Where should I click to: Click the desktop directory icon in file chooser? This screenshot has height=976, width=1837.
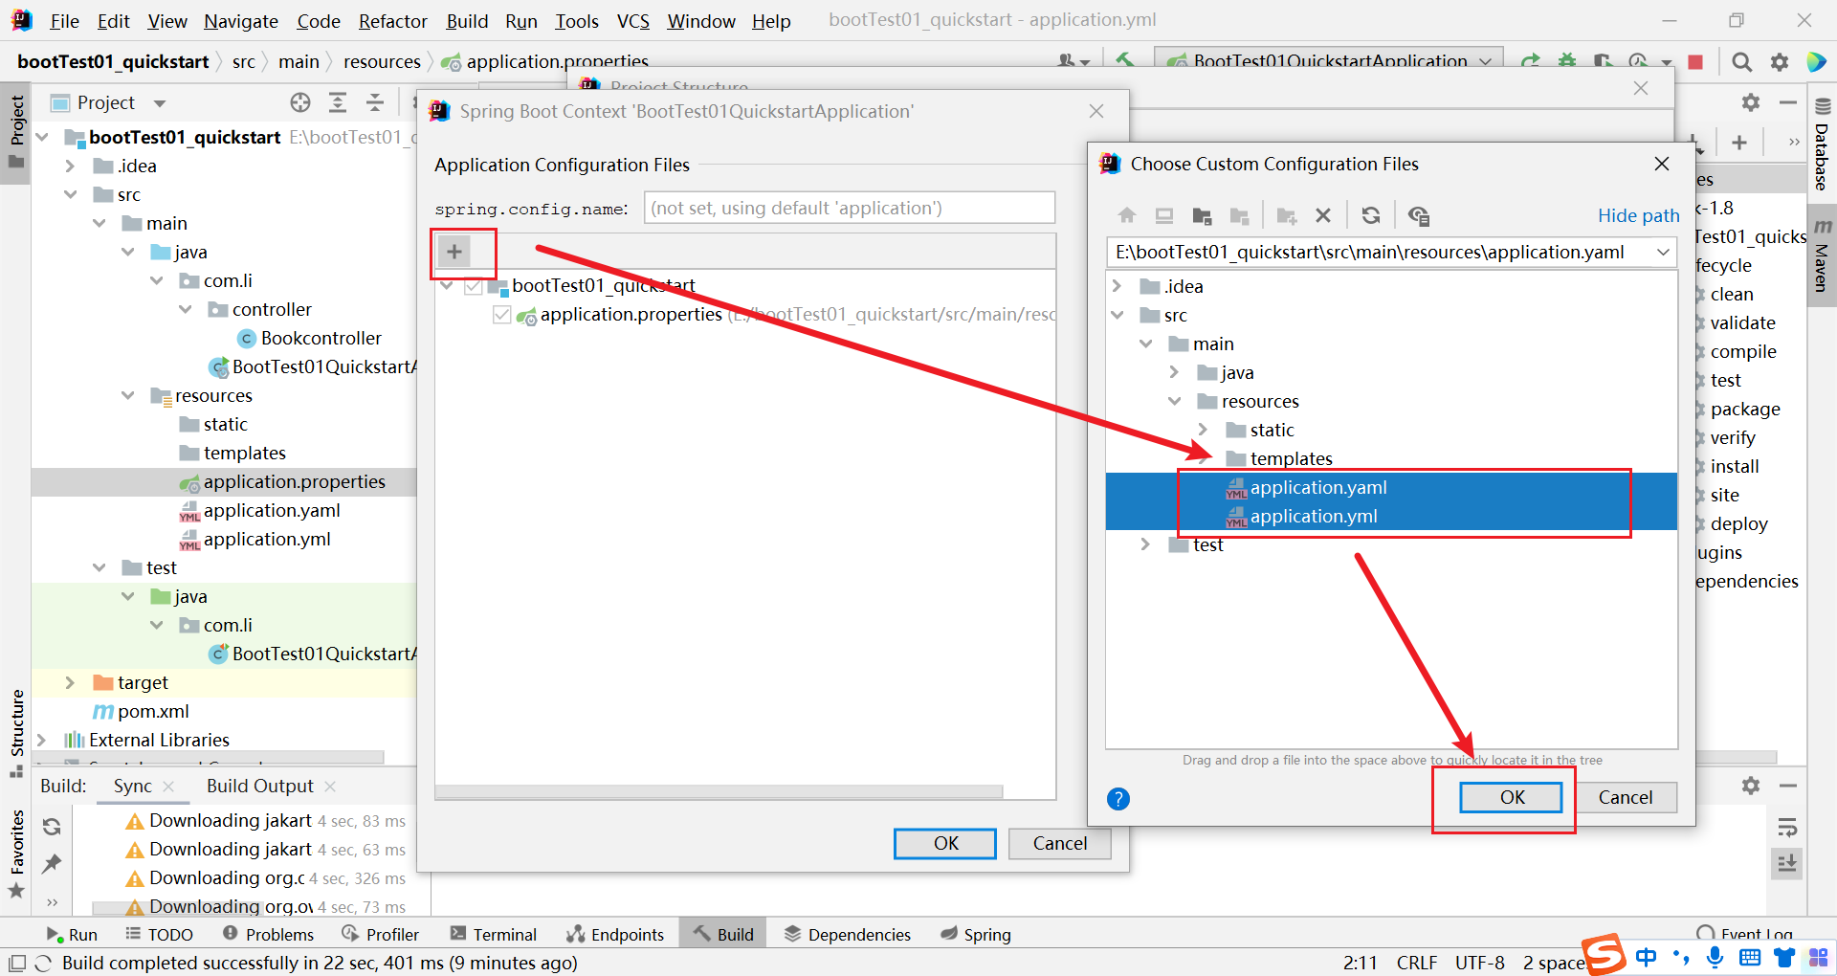coord(1164,215)
